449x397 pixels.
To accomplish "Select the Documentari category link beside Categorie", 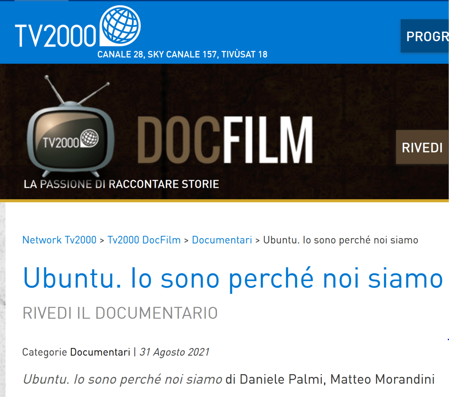I will pos(100,352).
